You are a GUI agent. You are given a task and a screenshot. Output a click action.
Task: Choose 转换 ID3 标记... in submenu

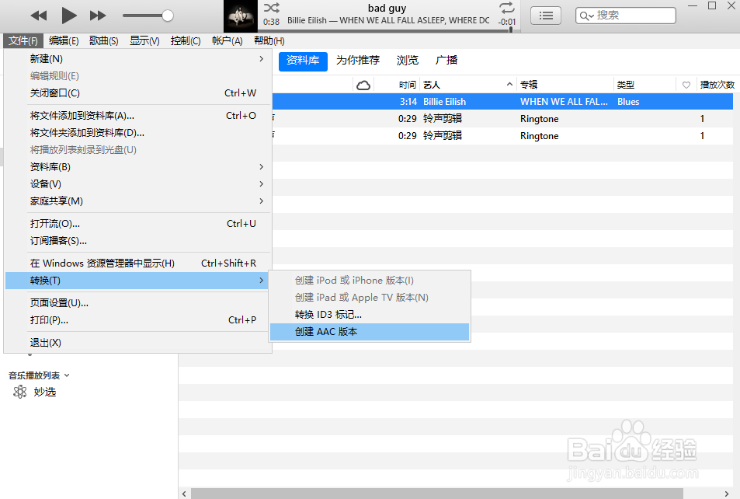[370, 315]
